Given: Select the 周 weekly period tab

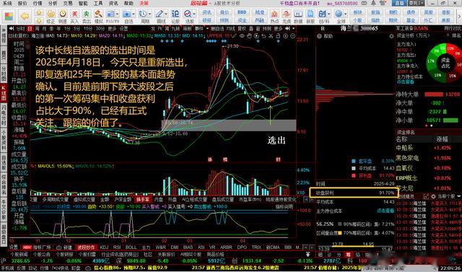Looking at the screenshot, I should tap(37, 29).
